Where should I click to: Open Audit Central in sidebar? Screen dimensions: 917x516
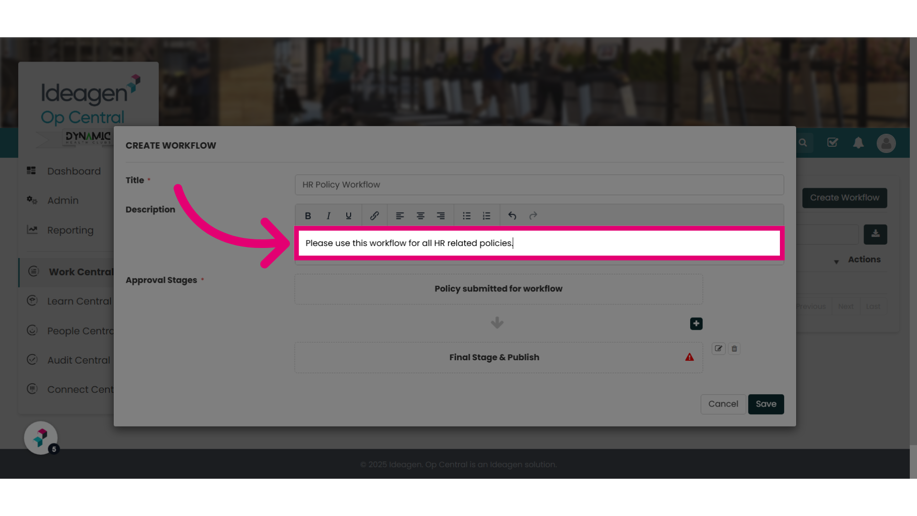pyautogui.click(x=78, y=360)
